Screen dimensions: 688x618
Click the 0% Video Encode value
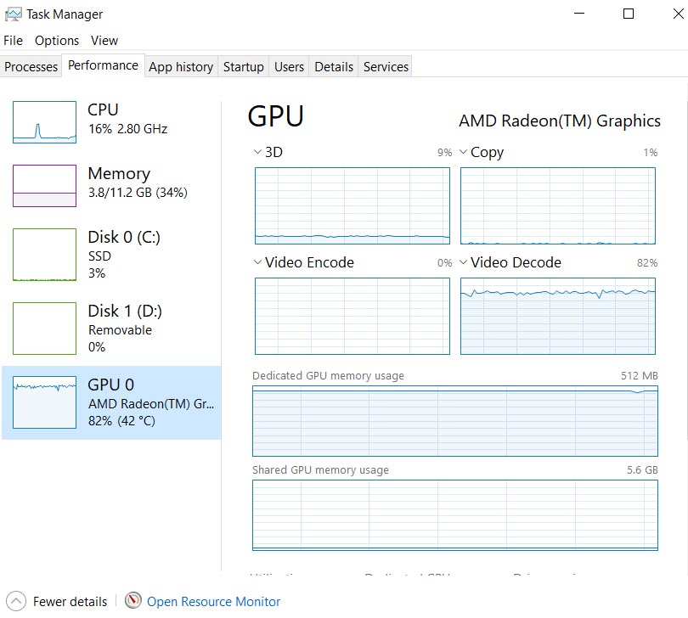pyautogui.click(x=444, y=262)
